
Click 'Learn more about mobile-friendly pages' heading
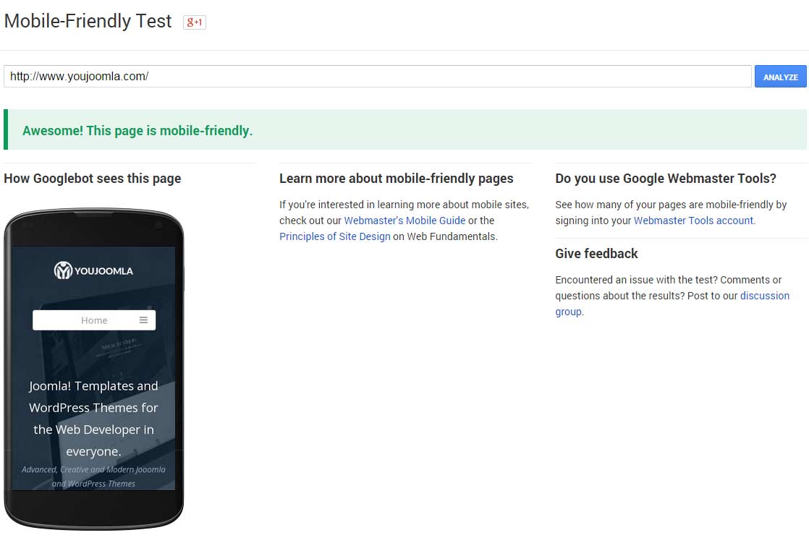pyautogui.click(x=397, y=179)
